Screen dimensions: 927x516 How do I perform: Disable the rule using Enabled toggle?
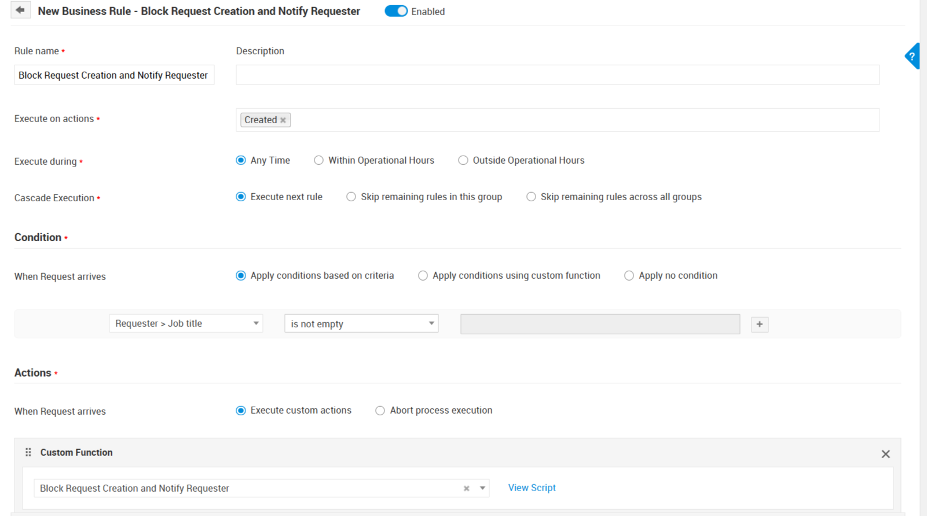[396, 12]
